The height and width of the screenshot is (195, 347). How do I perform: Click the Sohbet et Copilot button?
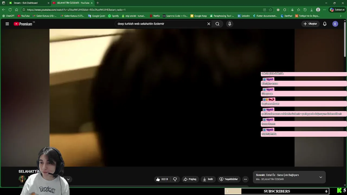[x=337, y=10]
